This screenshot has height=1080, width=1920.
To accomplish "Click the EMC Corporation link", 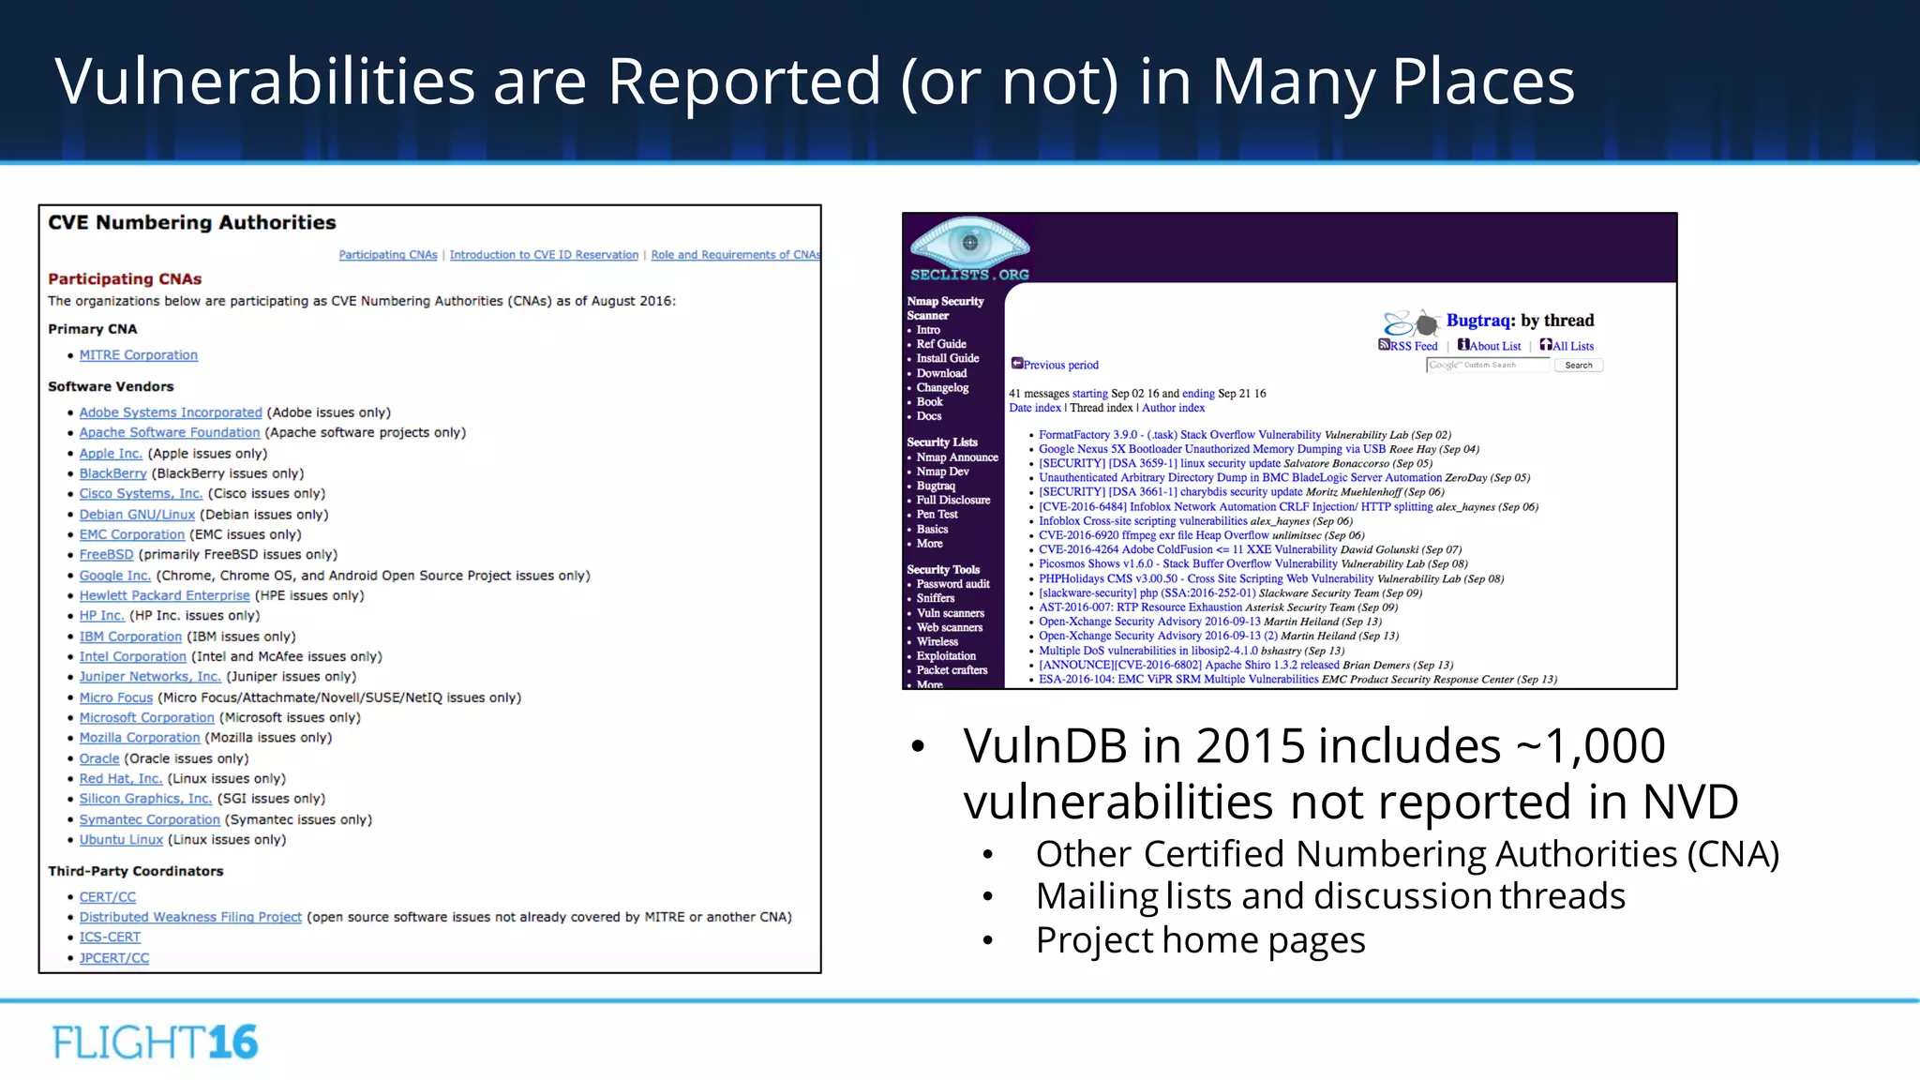I will pyautogui.click(x=132, y=534).
